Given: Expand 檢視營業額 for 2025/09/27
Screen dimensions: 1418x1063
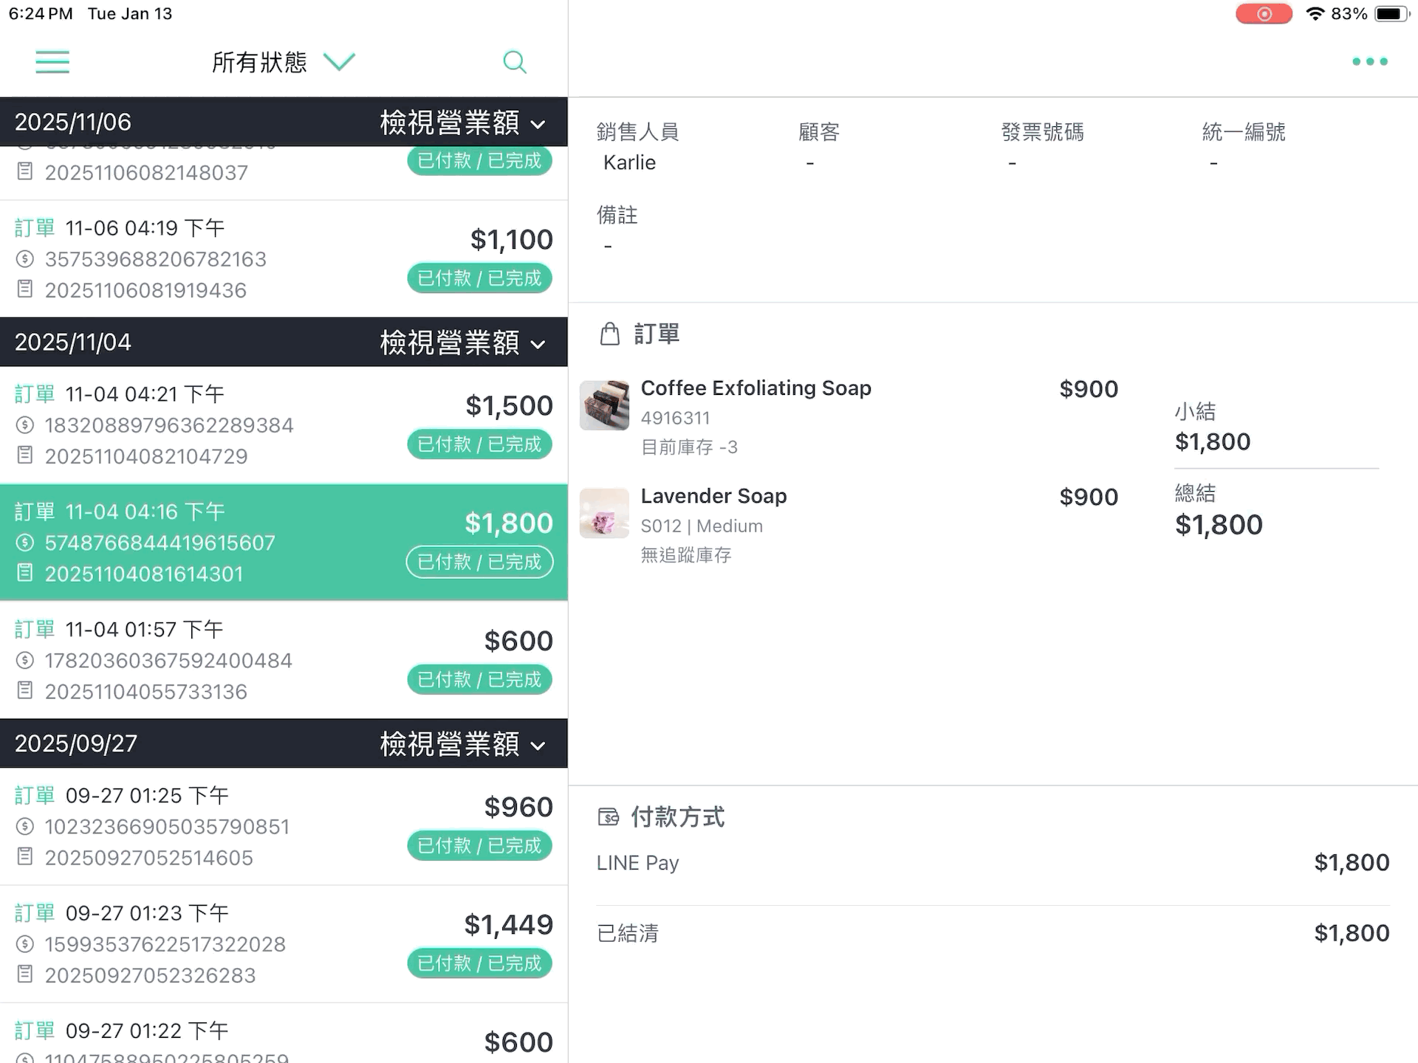Looking at the screenshot, I should coord(463,744).
